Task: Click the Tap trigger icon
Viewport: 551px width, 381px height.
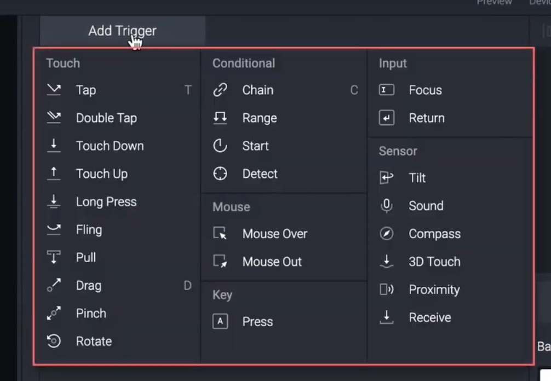Action: pyautogui.click(x=54, y=90)
